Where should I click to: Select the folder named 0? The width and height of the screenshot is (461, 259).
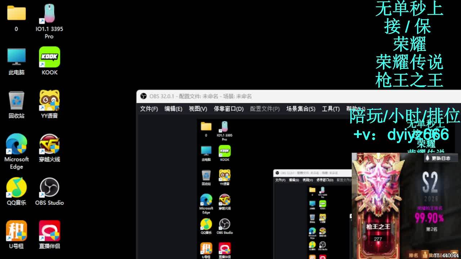(x=16, y=14)
